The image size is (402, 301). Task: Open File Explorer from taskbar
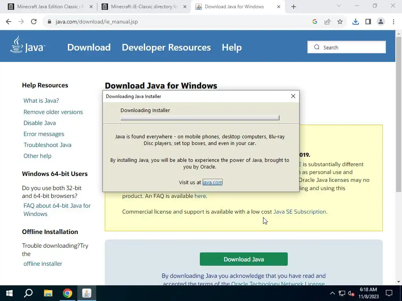click(x=48, y=293)
